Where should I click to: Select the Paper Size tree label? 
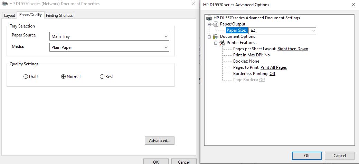click(x=237, y=30)
